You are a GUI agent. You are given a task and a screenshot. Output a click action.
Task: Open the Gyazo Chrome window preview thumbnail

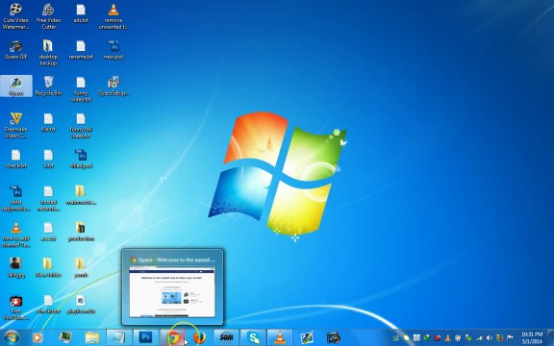tap(172, 286)
